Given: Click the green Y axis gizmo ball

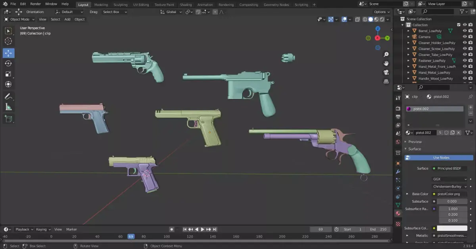Looking at the screenshot, I should coord(387,38).
